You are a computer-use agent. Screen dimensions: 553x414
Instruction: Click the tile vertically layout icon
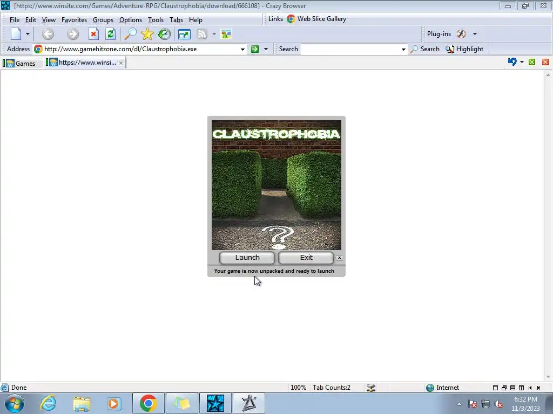click(521, 388)
